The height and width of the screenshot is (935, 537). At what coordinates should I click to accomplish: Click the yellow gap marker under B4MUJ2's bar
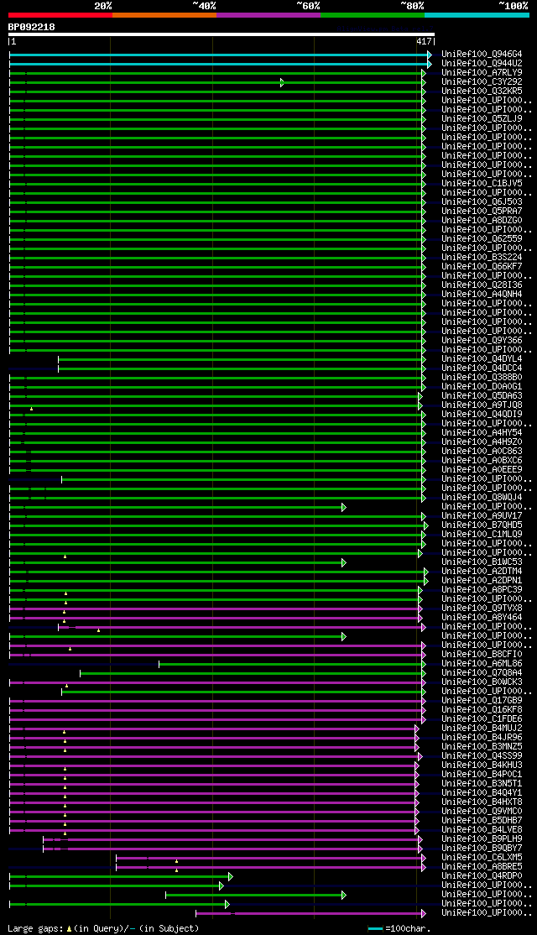pos(65,732)
